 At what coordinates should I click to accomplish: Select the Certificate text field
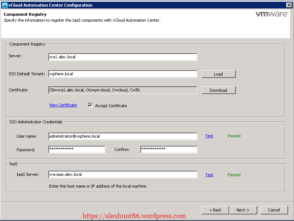pyautogui.click(x=123, y=90)
